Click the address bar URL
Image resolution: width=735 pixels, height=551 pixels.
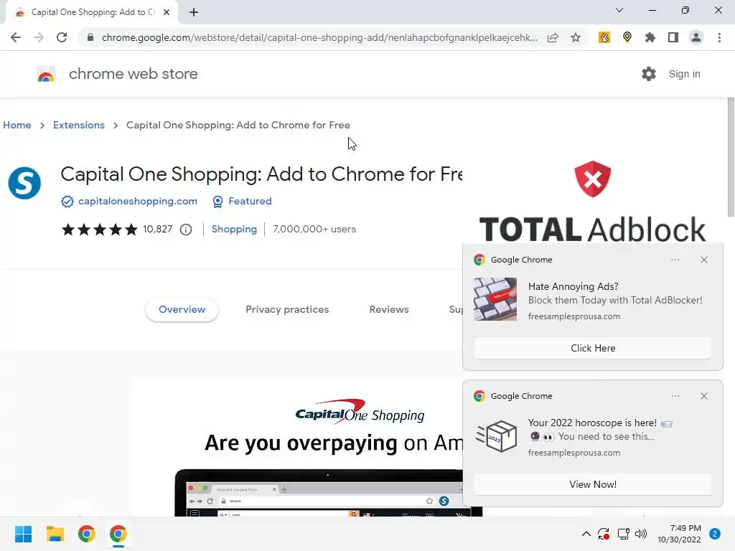[x=319, y=37]
